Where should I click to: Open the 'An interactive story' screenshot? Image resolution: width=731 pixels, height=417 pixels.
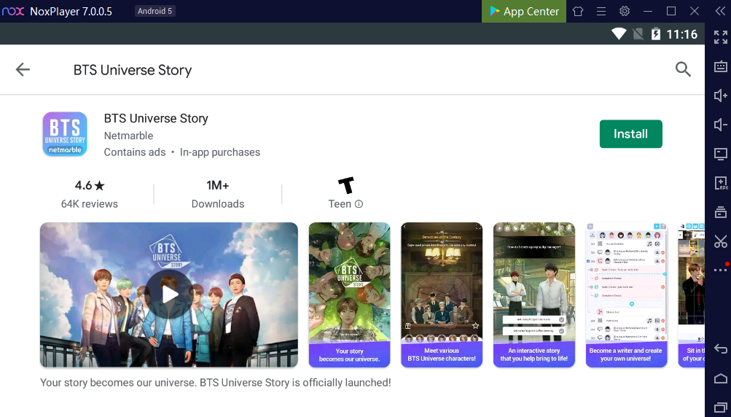(x=533, y=295)
